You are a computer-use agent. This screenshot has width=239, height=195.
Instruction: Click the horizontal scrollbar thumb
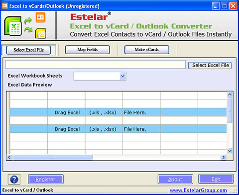click(53, 157)
